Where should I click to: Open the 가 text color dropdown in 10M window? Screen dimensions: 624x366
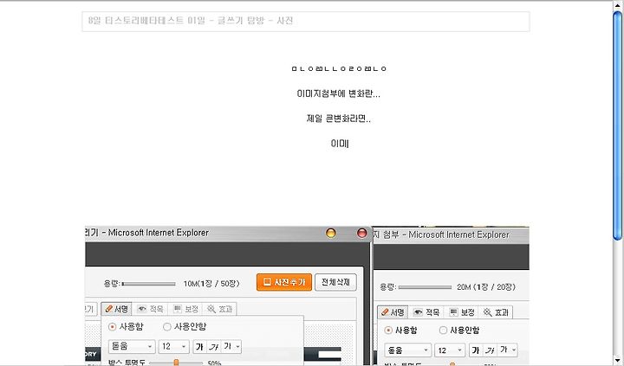[231, 346]
